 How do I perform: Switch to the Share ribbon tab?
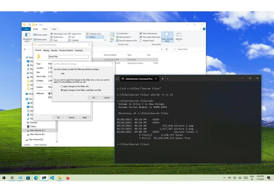(45, 29)
